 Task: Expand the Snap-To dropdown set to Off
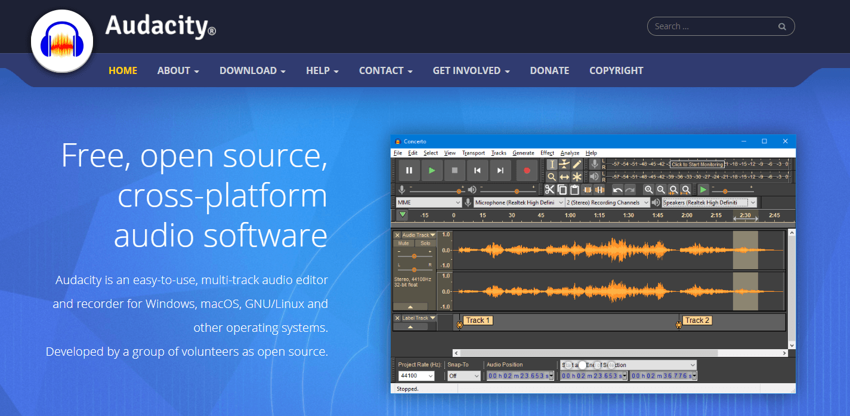[x=464, y=376]
